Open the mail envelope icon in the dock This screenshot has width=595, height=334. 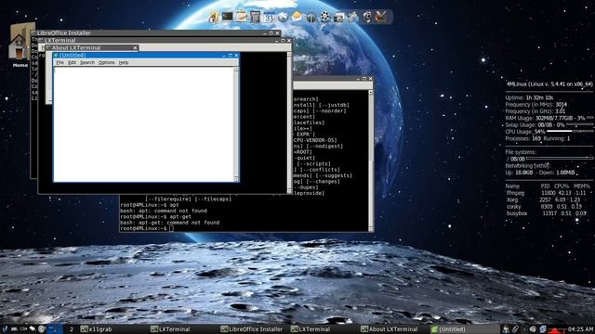coord(297,17)
